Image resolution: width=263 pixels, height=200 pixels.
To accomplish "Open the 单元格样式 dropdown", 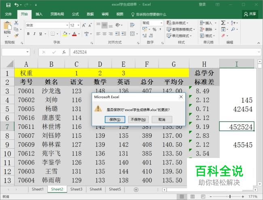I will 179,36.
